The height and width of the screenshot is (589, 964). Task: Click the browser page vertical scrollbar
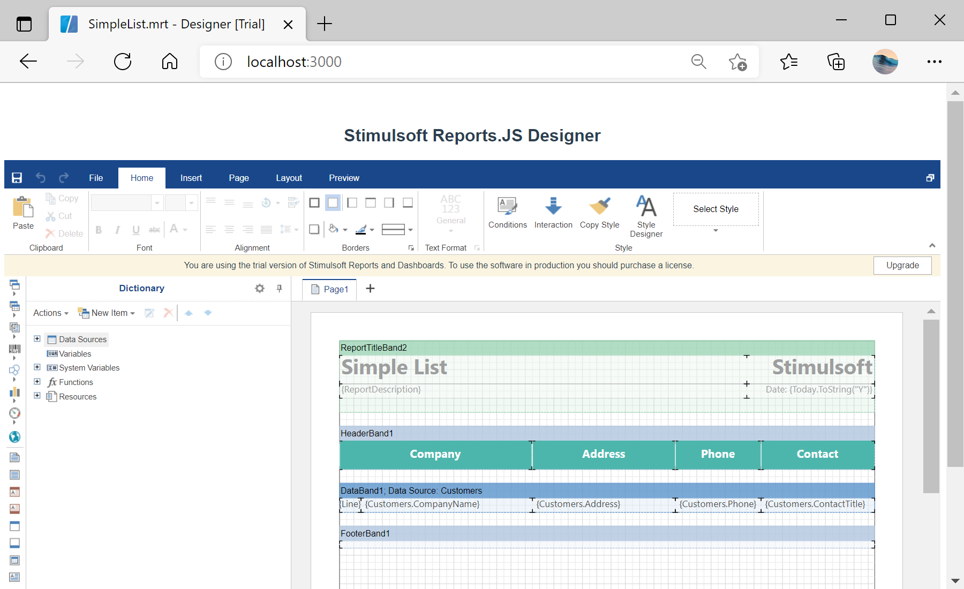(x=955, y=284)
